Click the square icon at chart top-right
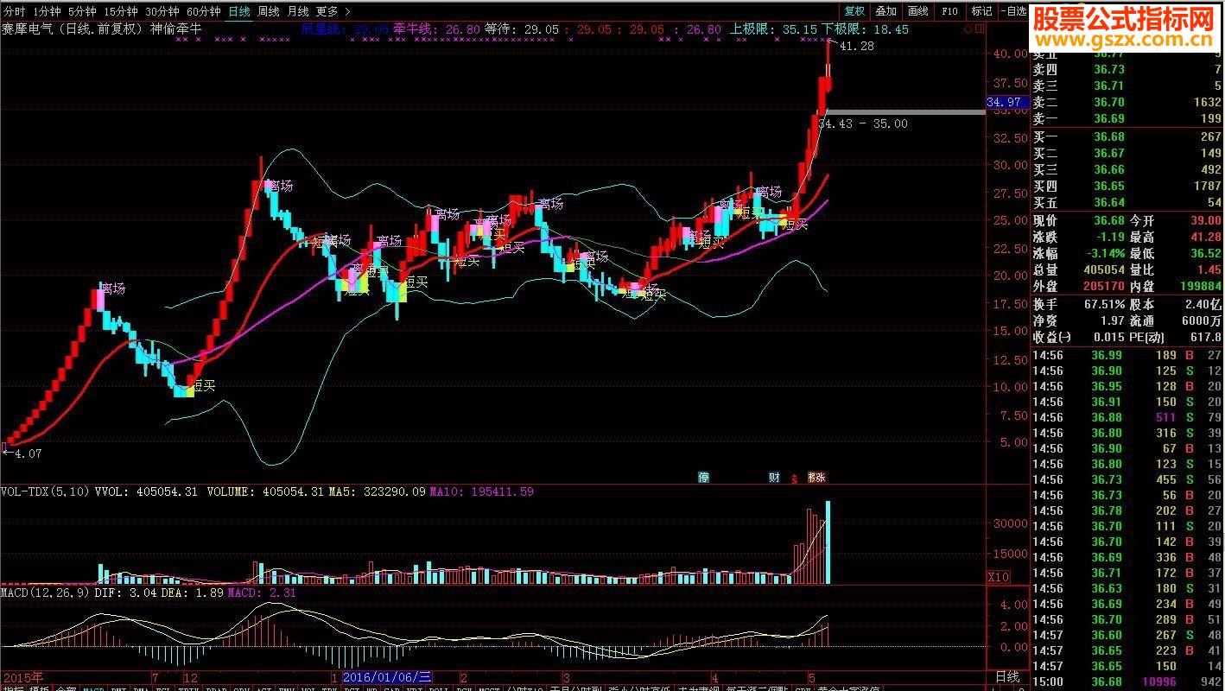The width and height of the screenshot is (1225, 691). click(979, 29)
